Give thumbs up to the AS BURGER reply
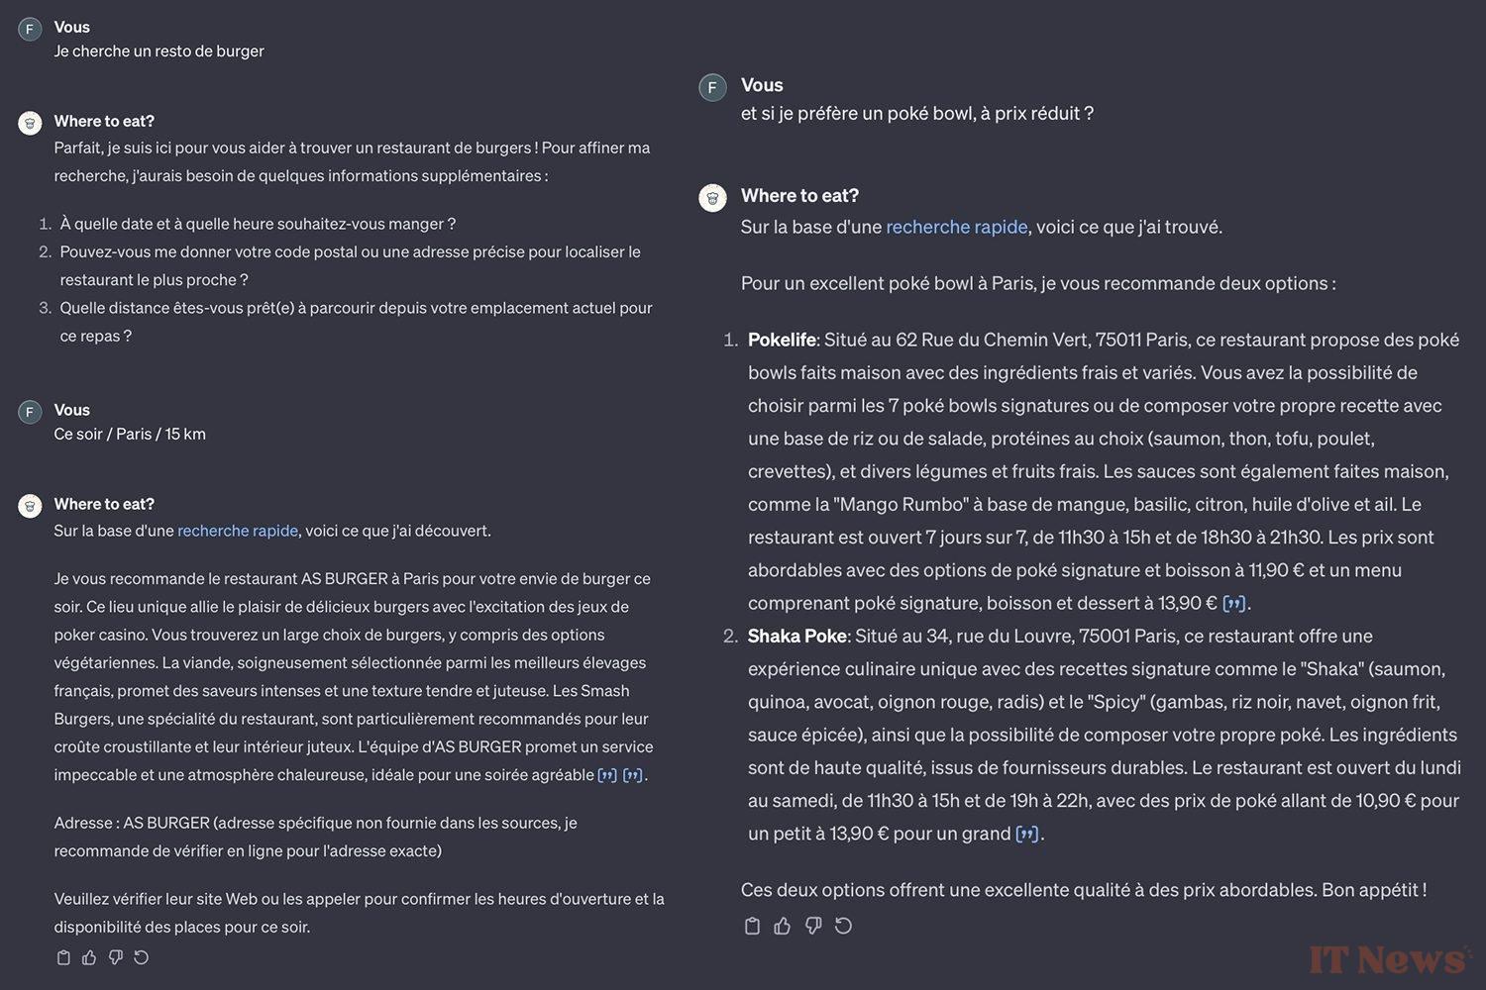The height and width of the screenshot is (990, 1486). tap(89, 957)
